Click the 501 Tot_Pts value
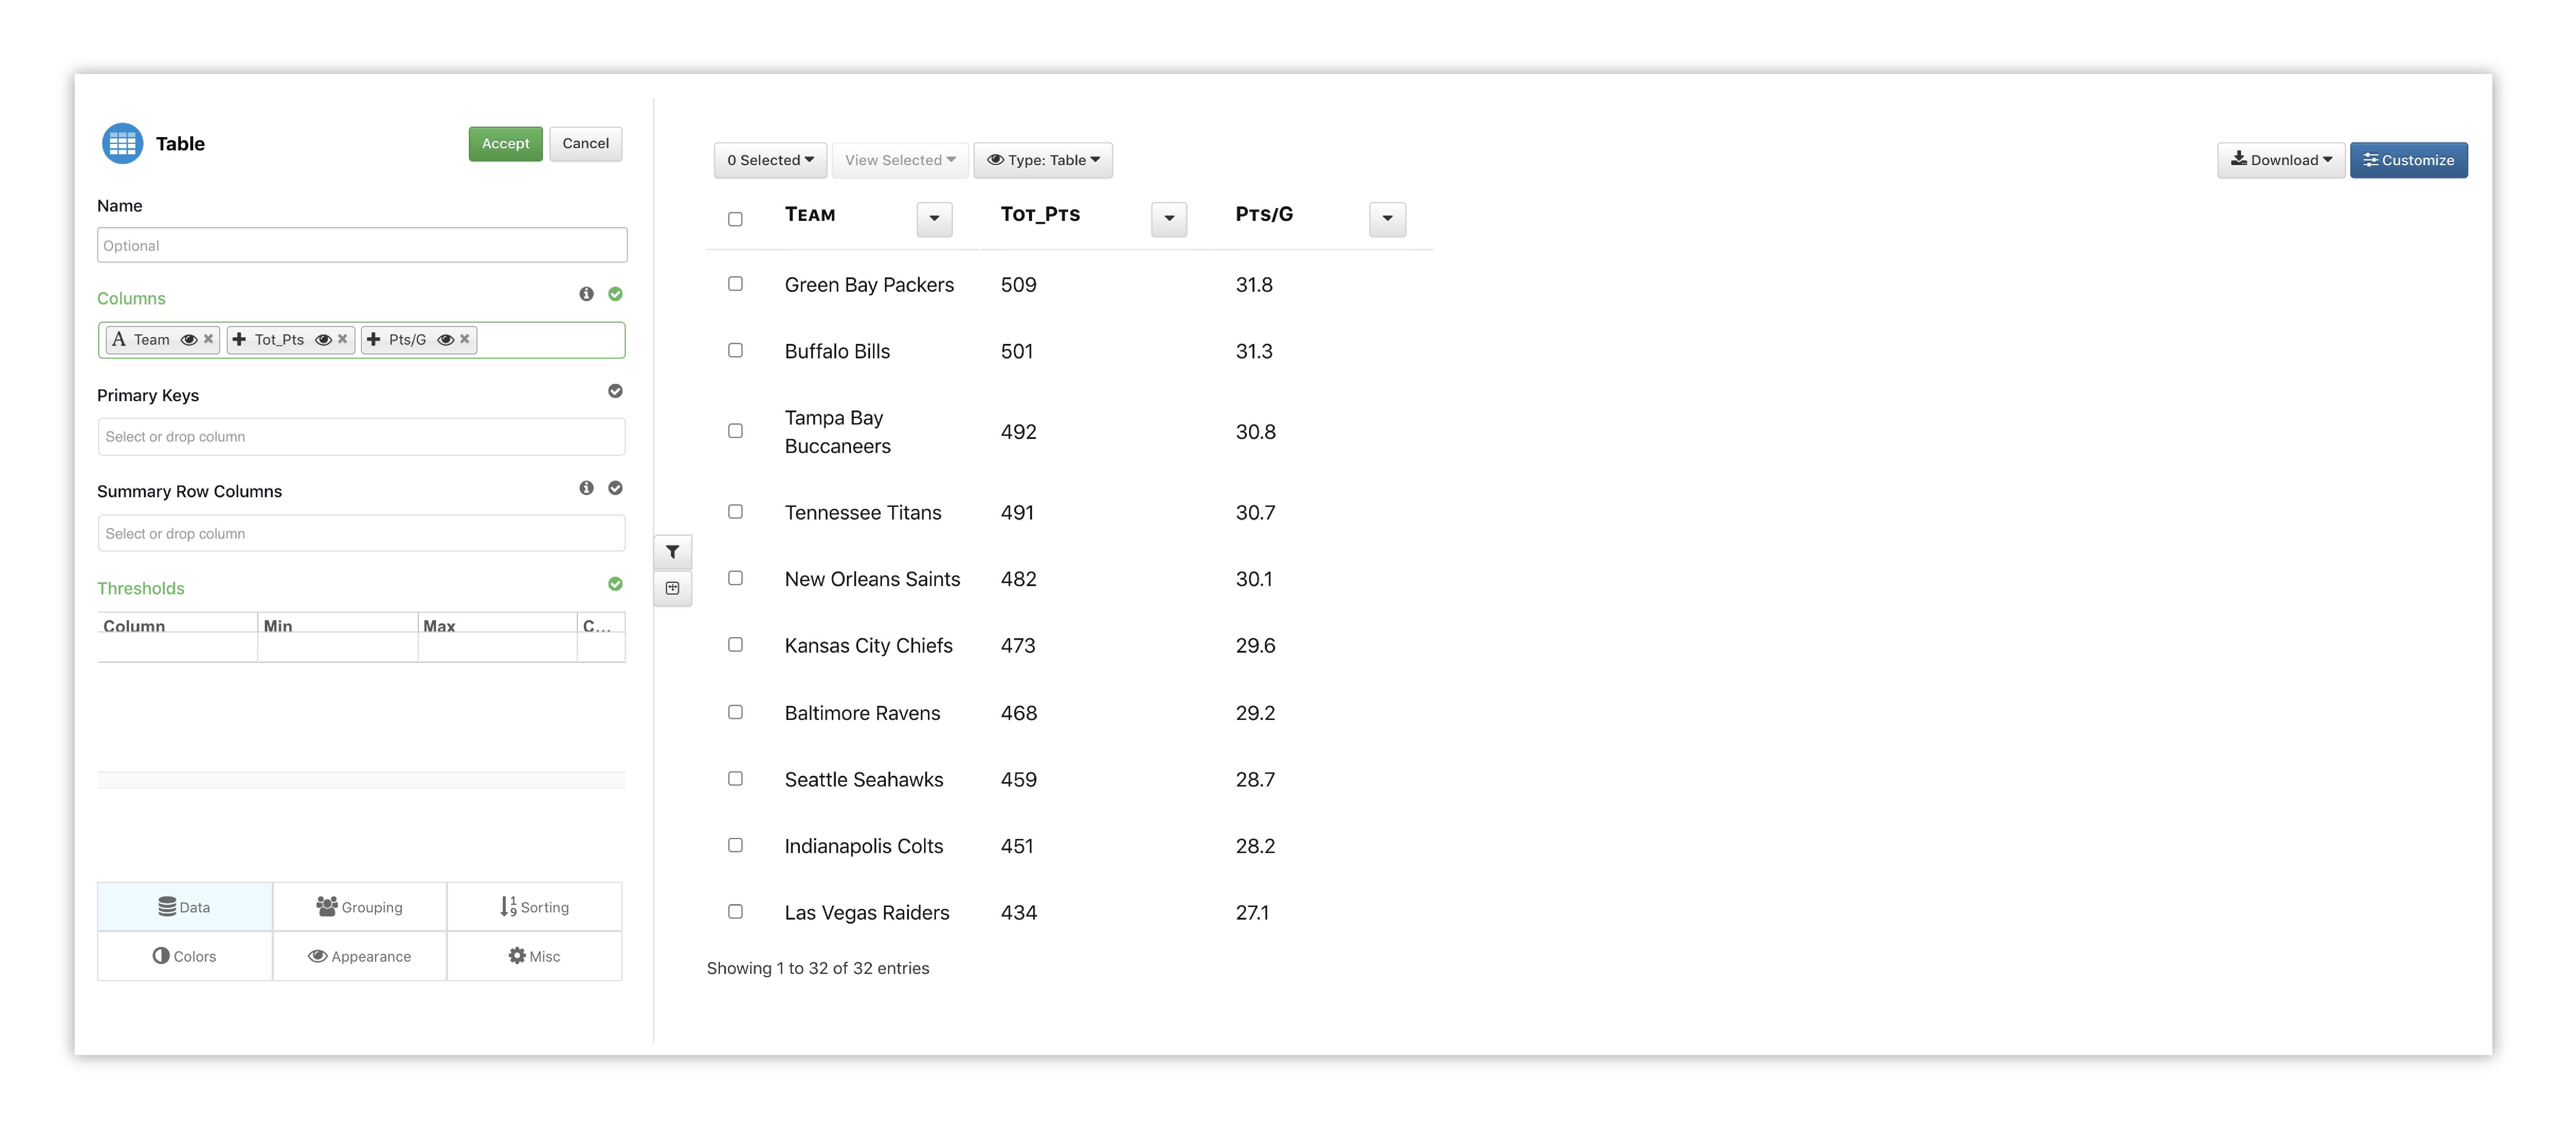This screenshot has height=1143, width=2576. click(x=1016, y=351)
